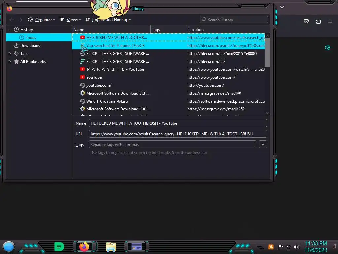The image size is (338, 254).
Task: Open the Start orb on taskbar
Action: click(x=9, y=247)
